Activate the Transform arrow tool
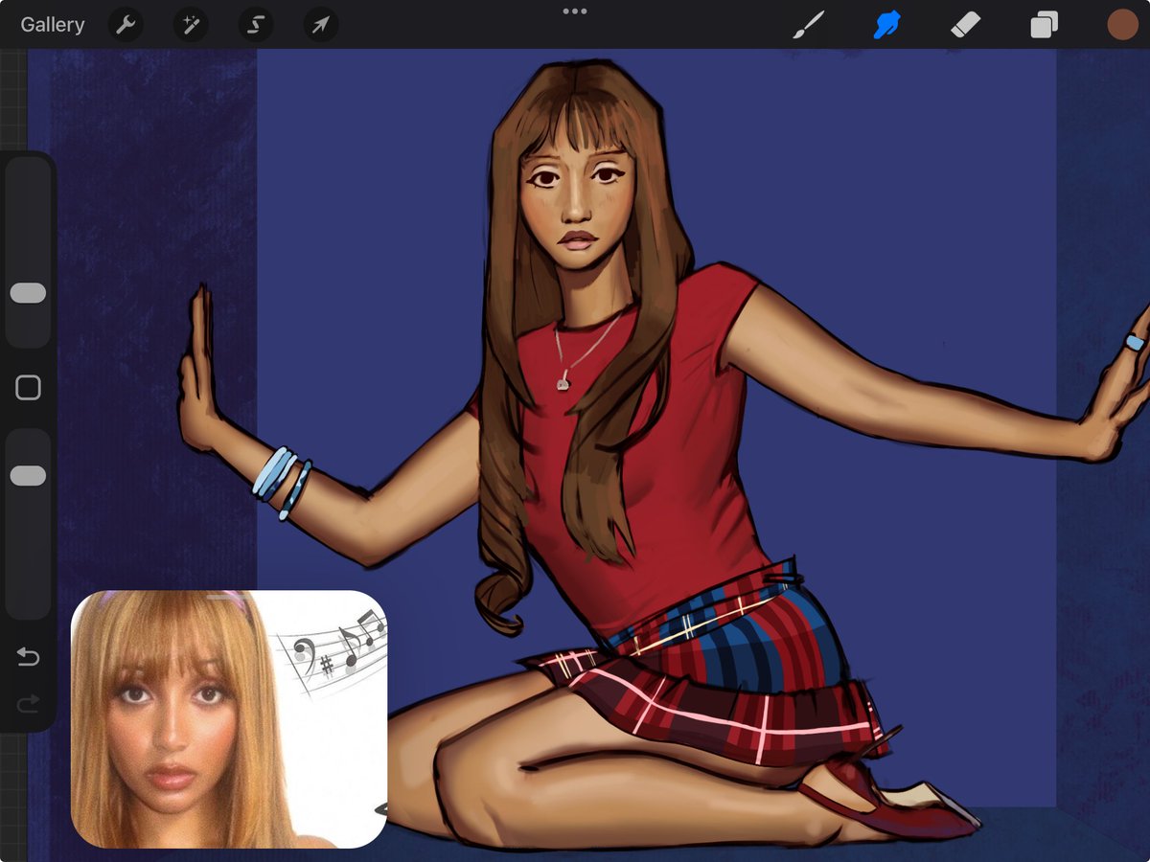The image size is (1150, 862). click(x=321, y=25)
